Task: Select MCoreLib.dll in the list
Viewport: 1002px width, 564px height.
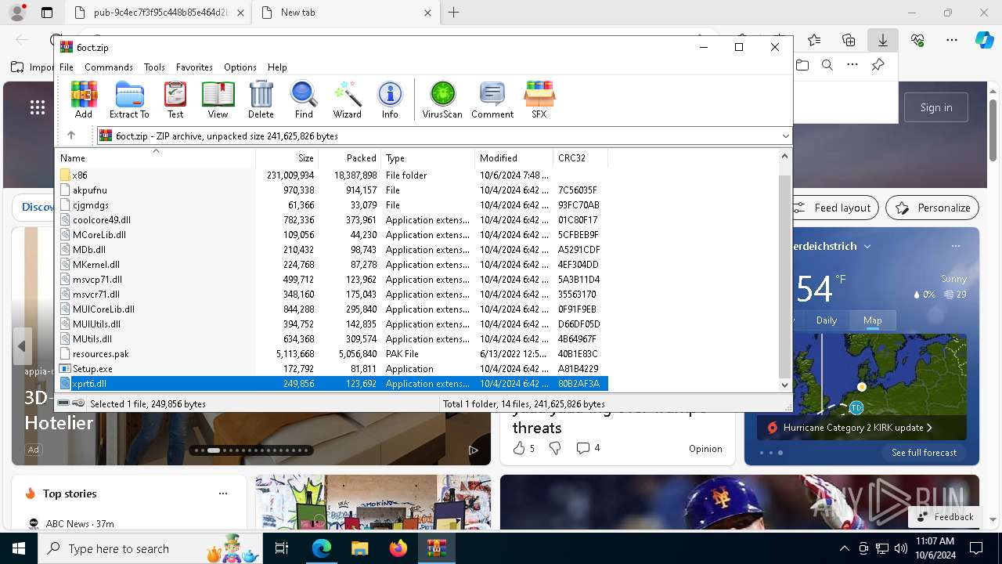Action: point(333,235)
